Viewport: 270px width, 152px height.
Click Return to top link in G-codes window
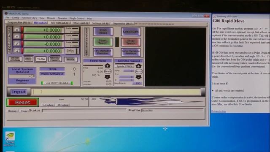pos(219,111)
